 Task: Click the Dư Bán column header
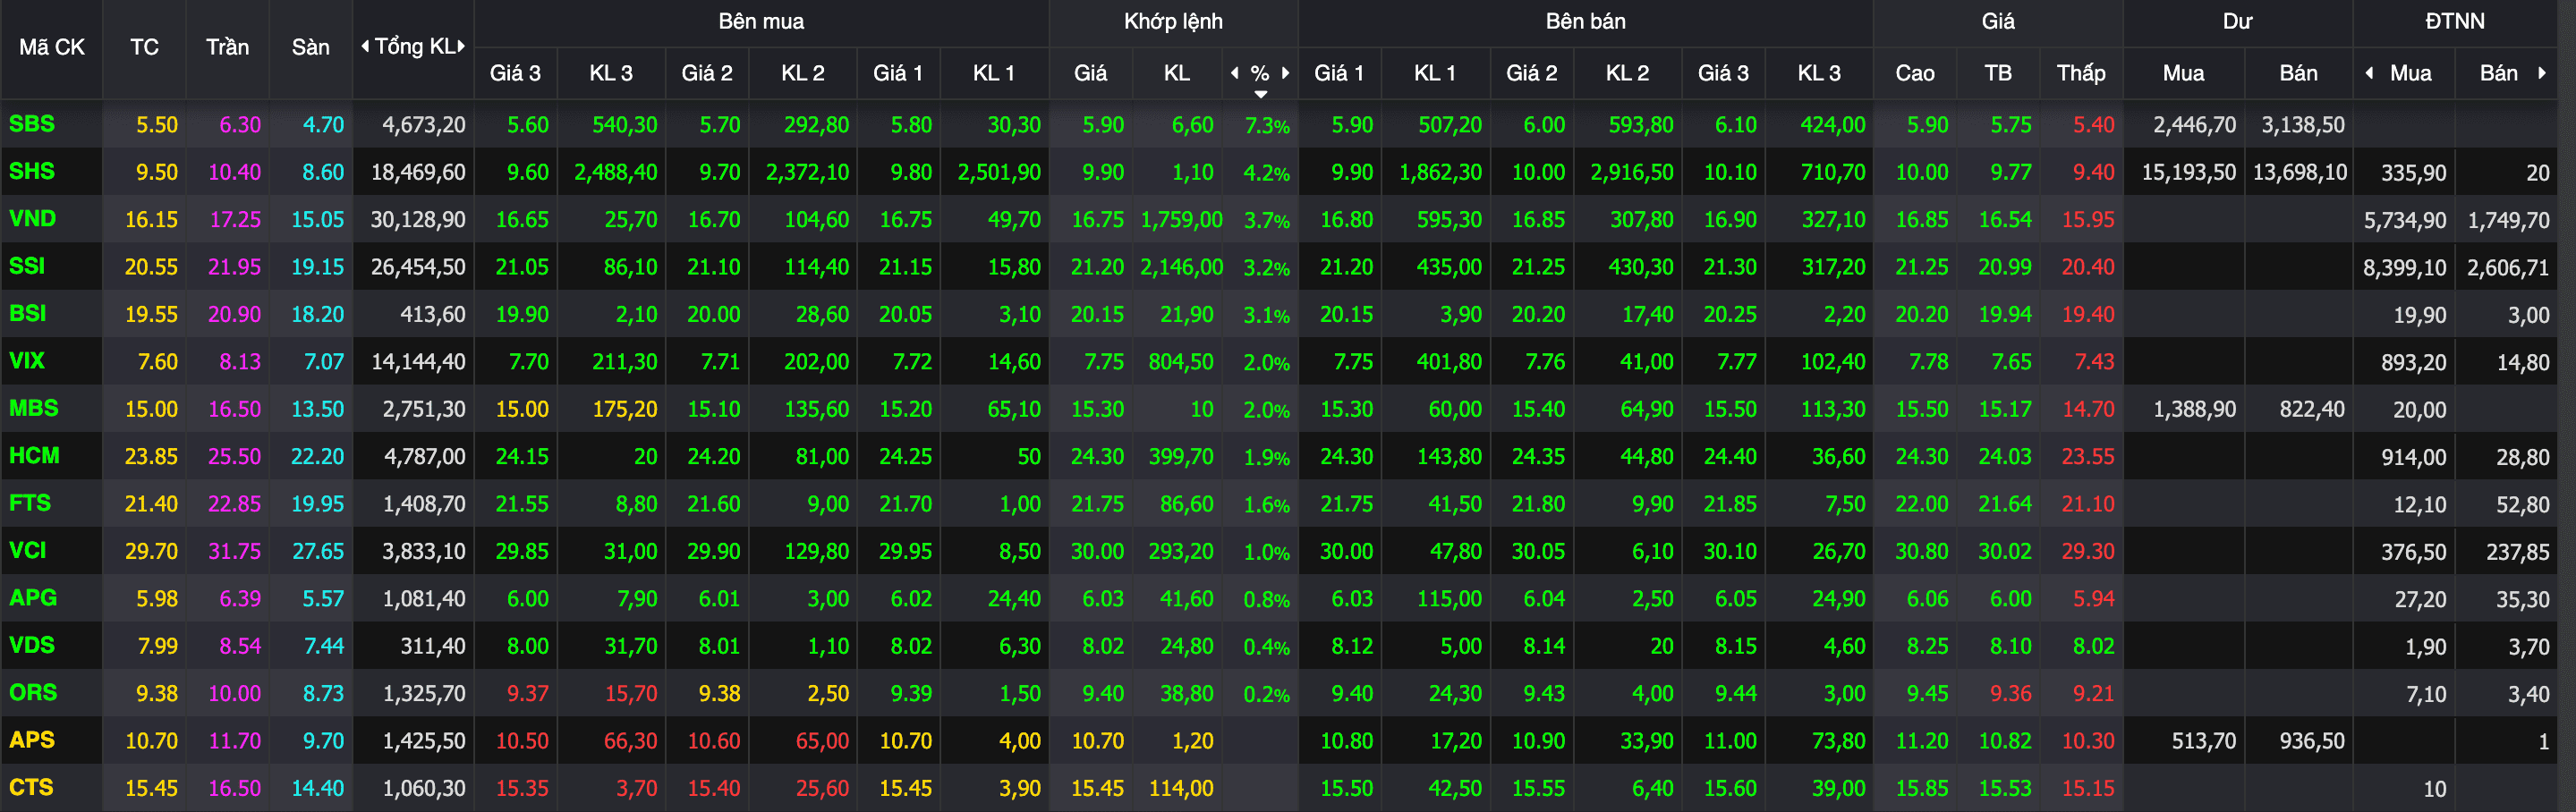[2298, 73]
